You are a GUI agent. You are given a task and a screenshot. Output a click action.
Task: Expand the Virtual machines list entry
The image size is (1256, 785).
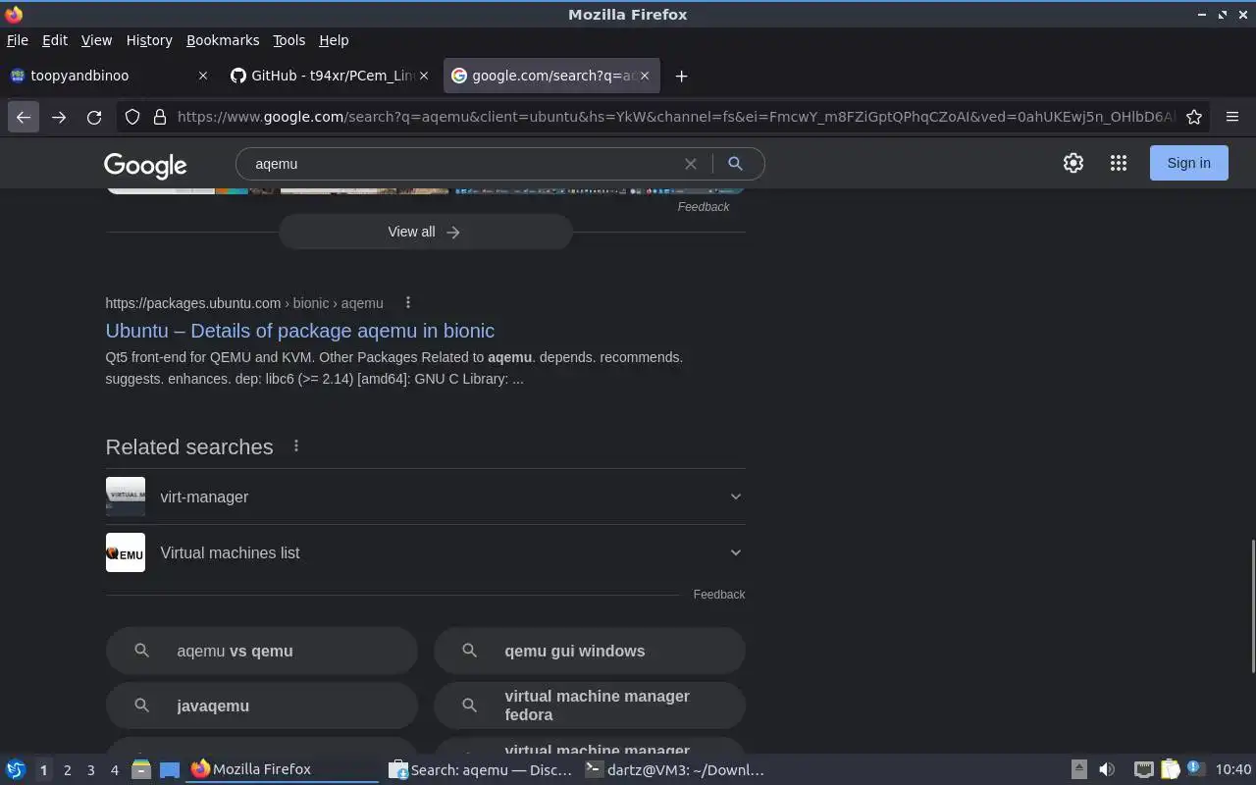[736, 552]
